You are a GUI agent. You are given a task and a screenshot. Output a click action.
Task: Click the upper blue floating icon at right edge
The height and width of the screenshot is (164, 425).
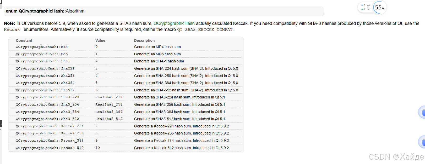422,112
